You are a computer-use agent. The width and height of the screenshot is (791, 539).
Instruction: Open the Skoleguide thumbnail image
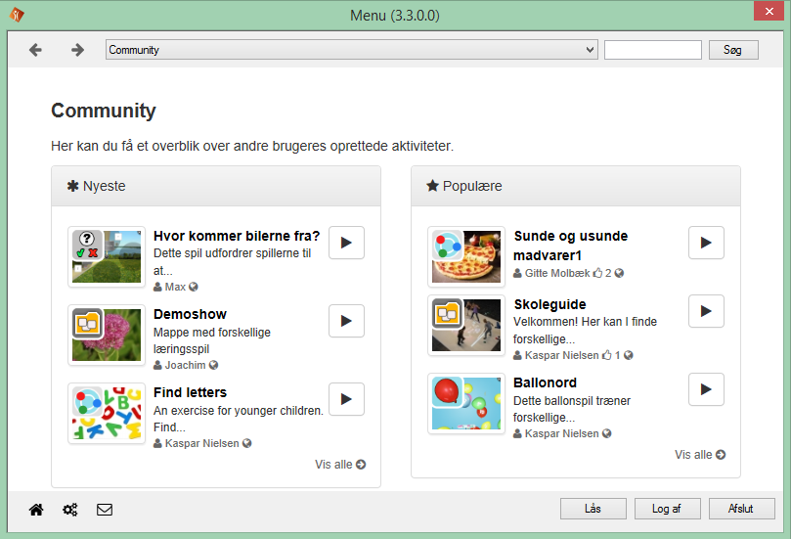[x=466, y=326]
